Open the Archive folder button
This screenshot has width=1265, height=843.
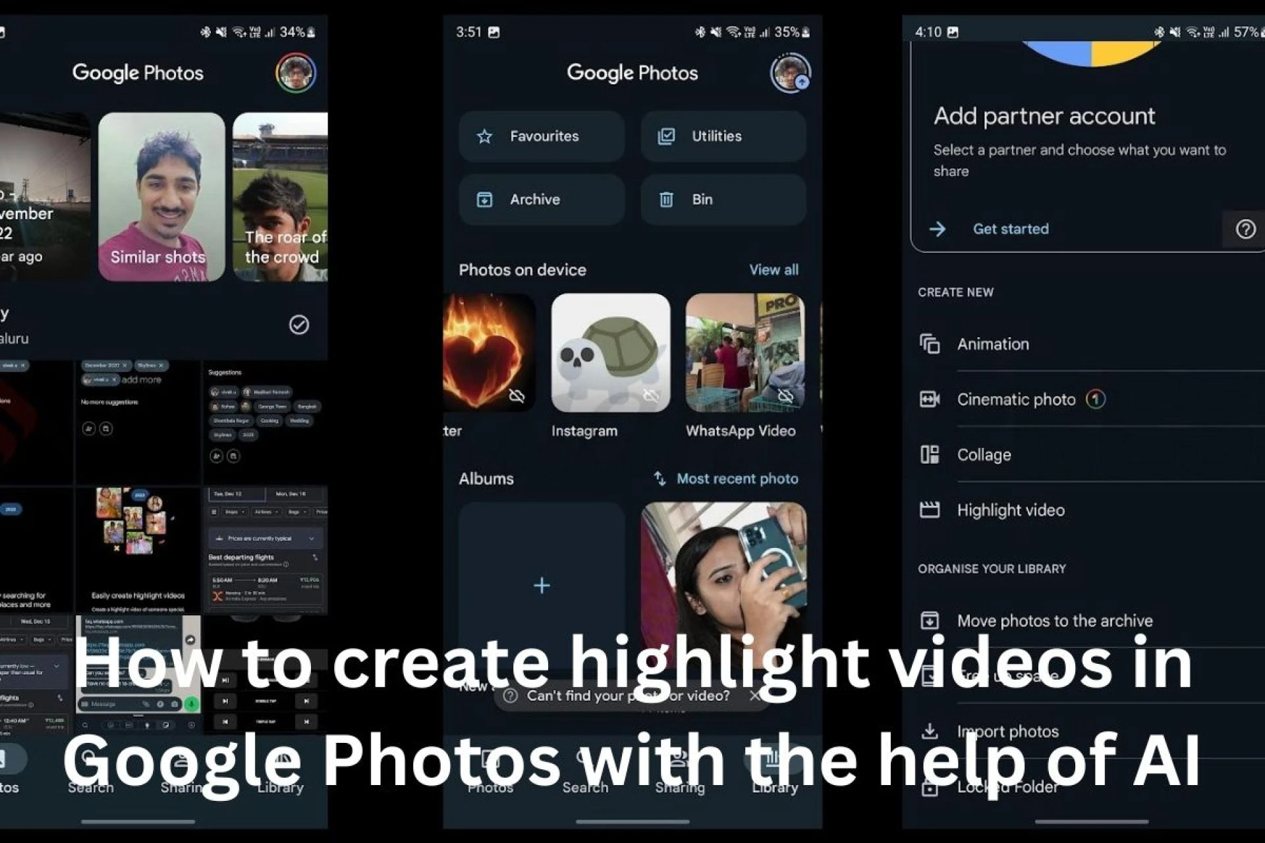[542, 200]
